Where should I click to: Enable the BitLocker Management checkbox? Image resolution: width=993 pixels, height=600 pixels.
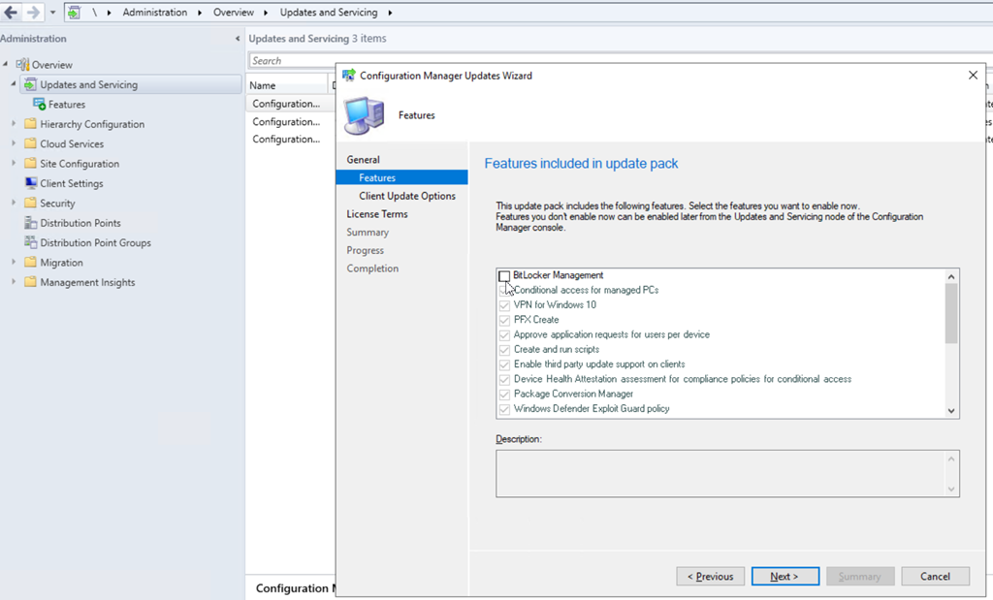(504, 276)
